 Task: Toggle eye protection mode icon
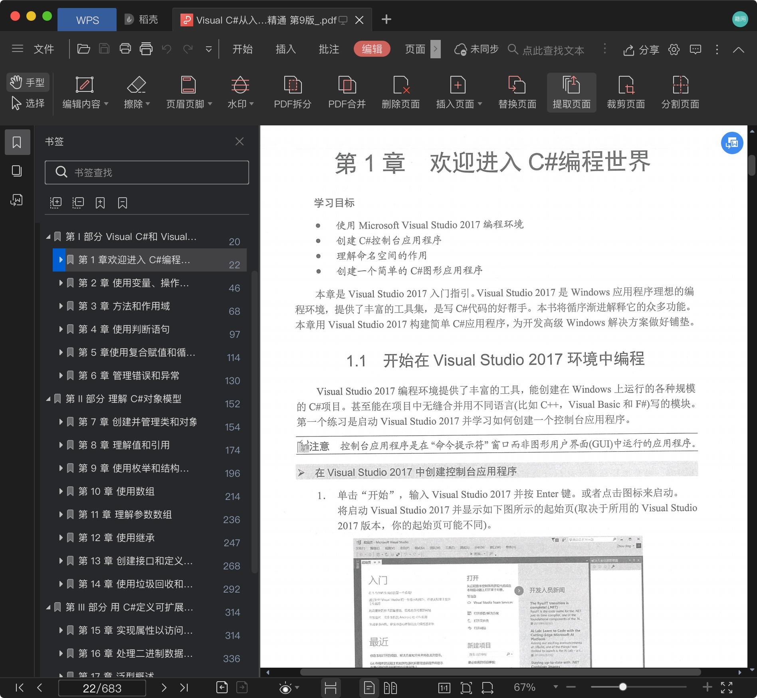(285, 688)
